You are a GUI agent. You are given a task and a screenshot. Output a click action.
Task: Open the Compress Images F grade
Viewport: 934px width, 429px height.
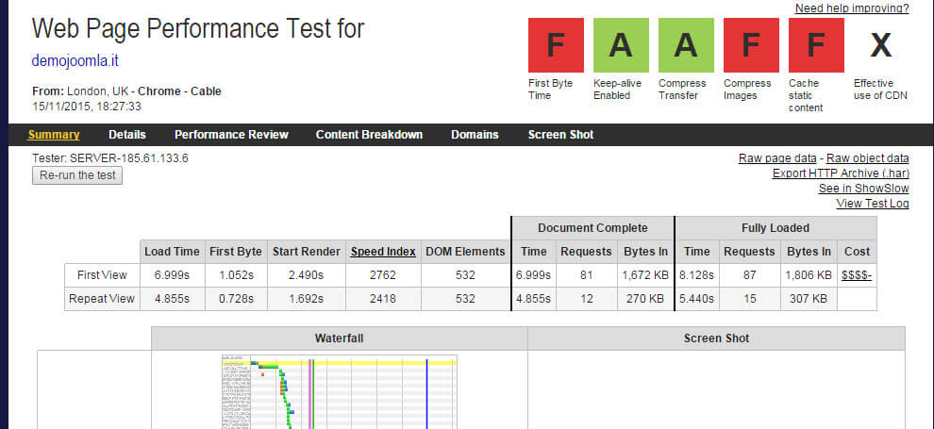pos(751,45)
